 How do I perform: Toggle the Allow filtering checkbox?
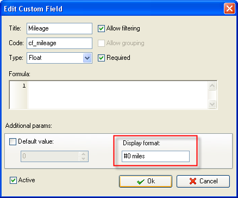(x=101, y=29)
